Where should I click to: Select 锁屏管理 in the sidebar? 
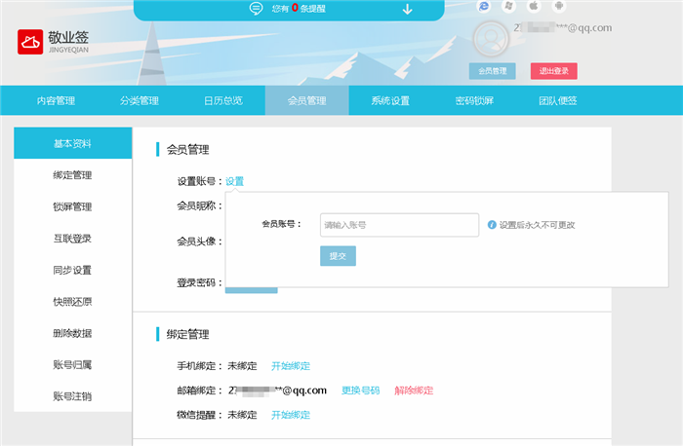click(x=72, y=207)
